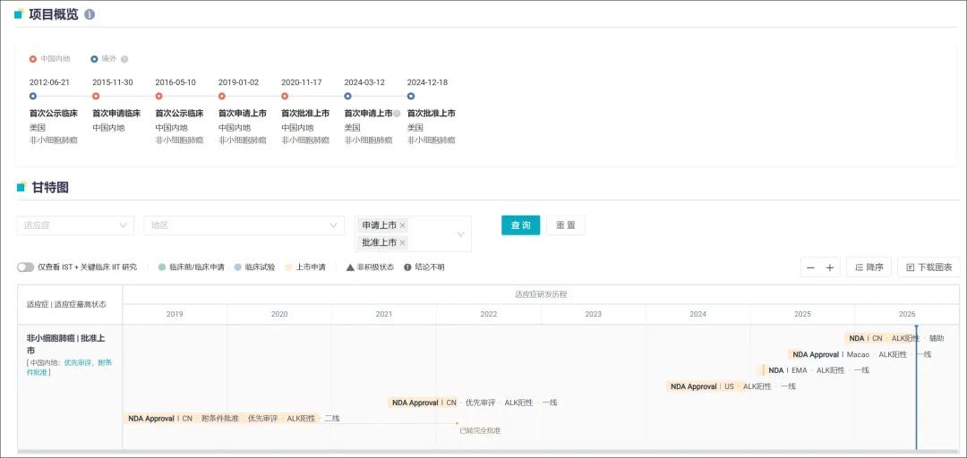Open the 适应症 dropdown
Viewport: 967px width, 458px height.
point(75,225)
